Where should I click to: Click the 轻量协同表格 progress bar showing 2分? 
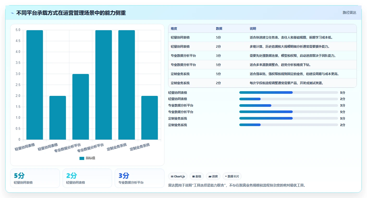289,99
